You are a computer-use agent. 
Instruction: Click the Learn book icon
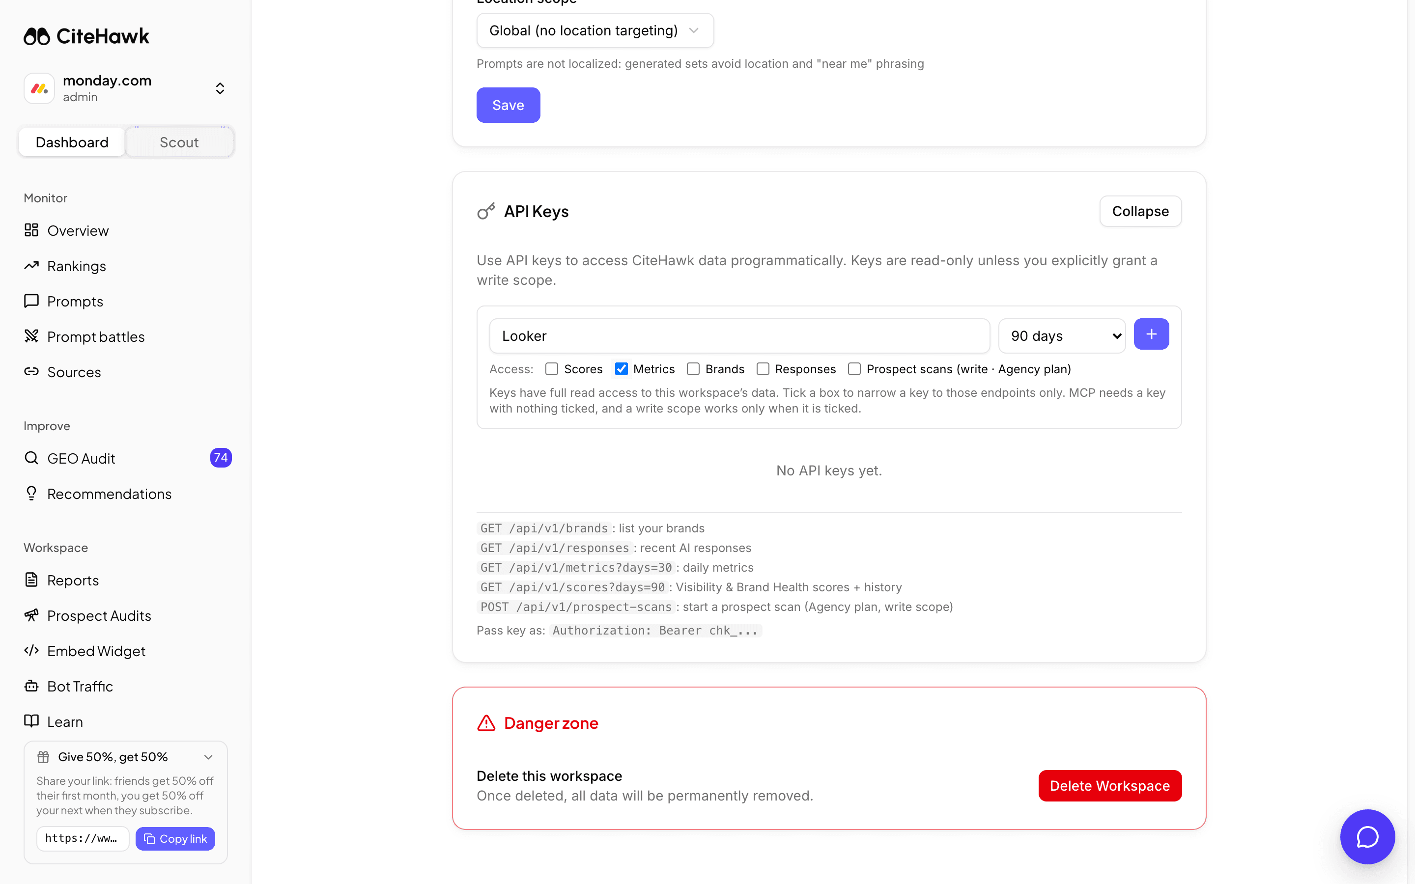coord(31,721)
